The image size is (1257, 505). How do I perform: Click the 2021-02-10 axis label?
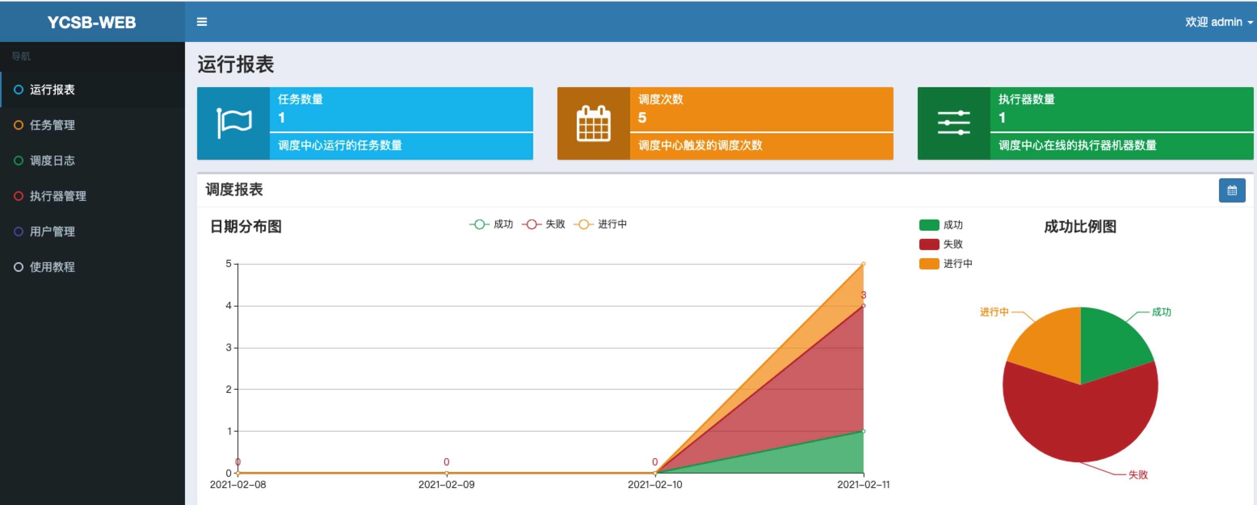655,484
